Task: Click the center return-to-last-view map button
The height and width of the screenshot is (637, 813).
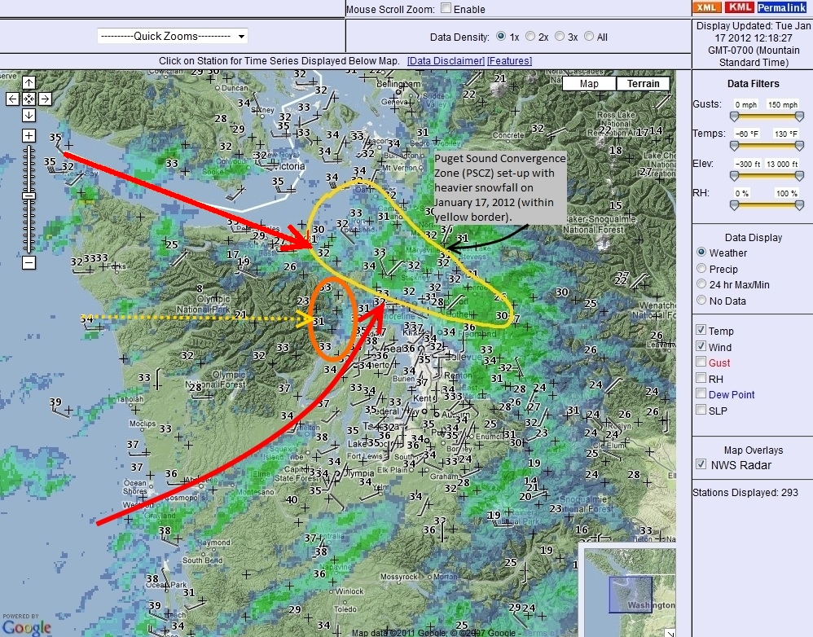Action: click(x=29, y=99)
